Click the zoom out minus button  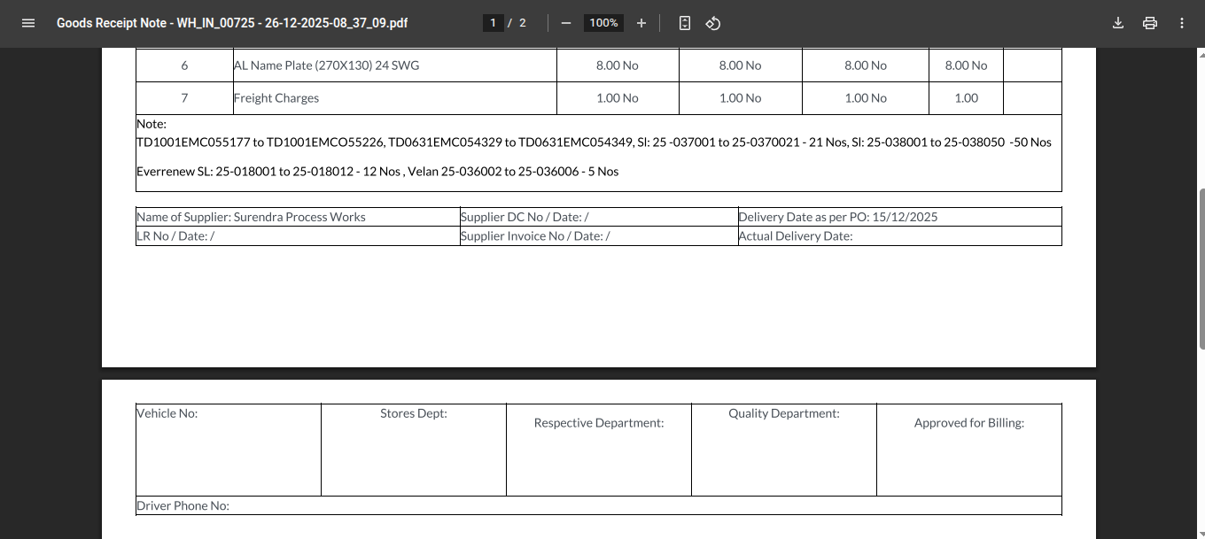pyautogui.click(x=566, y=23)
